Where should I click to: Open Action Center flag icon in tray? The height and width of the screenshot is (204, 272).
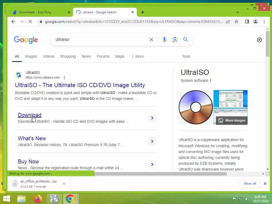pos(234,199)
